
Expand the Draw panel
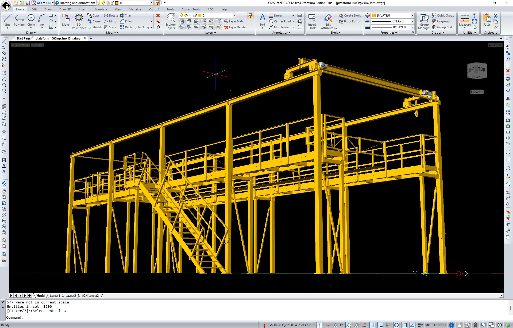pos(31,33)
